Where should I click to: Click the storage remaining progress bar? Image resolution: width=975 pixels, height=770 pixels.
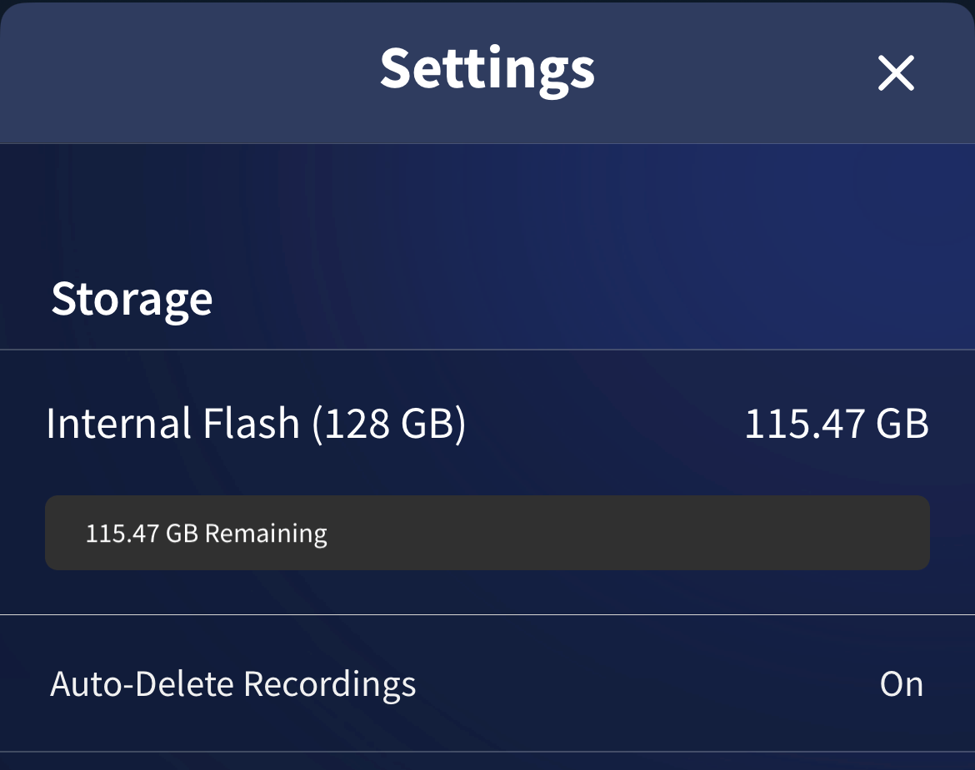pos(487,533)
